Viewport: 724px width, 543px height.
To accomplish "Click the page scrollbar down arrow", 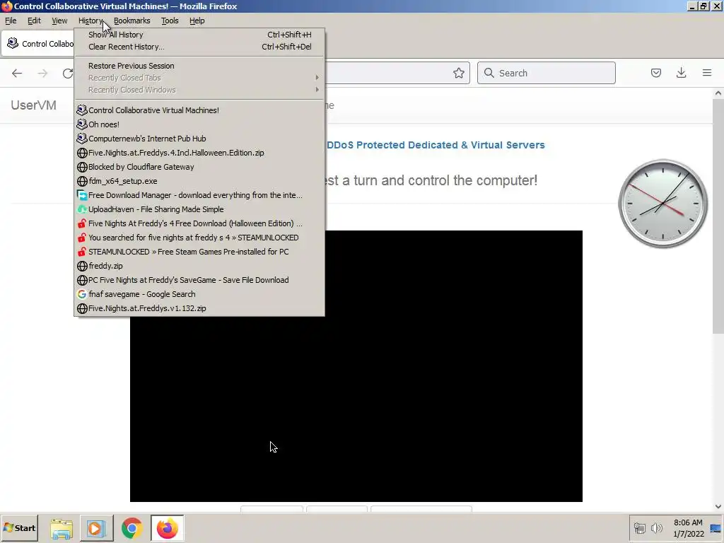I will pyautogui.click(x=718, y=506).
